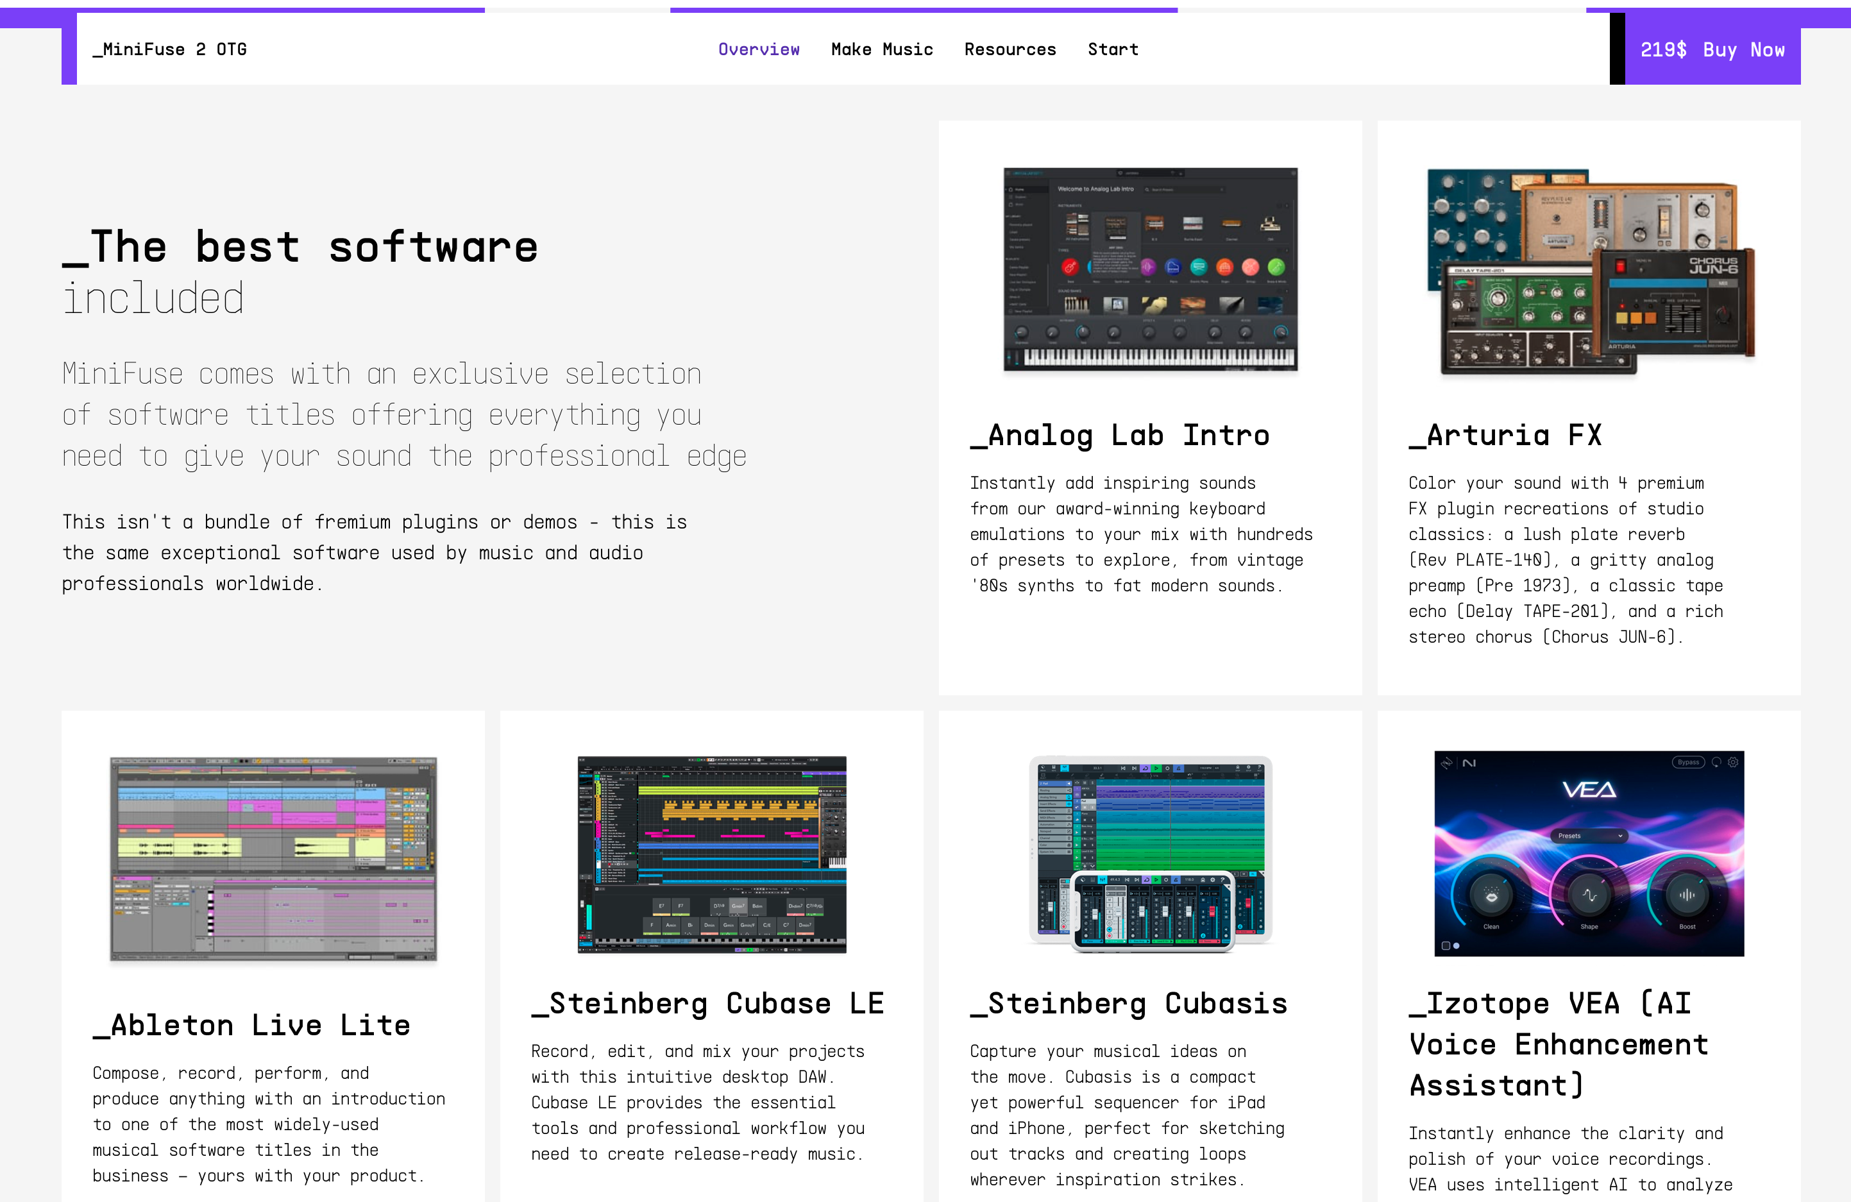Click the Ableton Live Lite screenshot

273,859
